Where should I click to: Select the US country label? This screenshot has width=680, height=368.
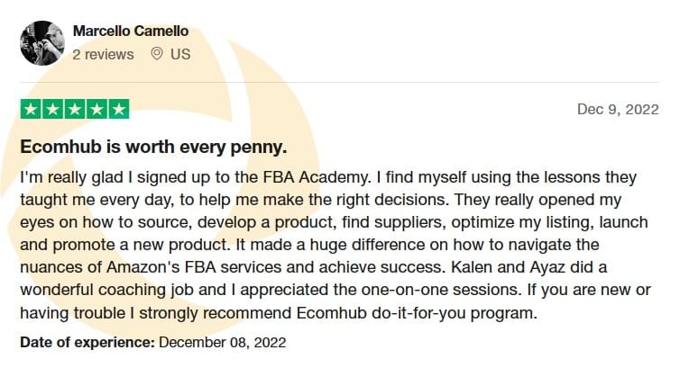pos(180,54)
